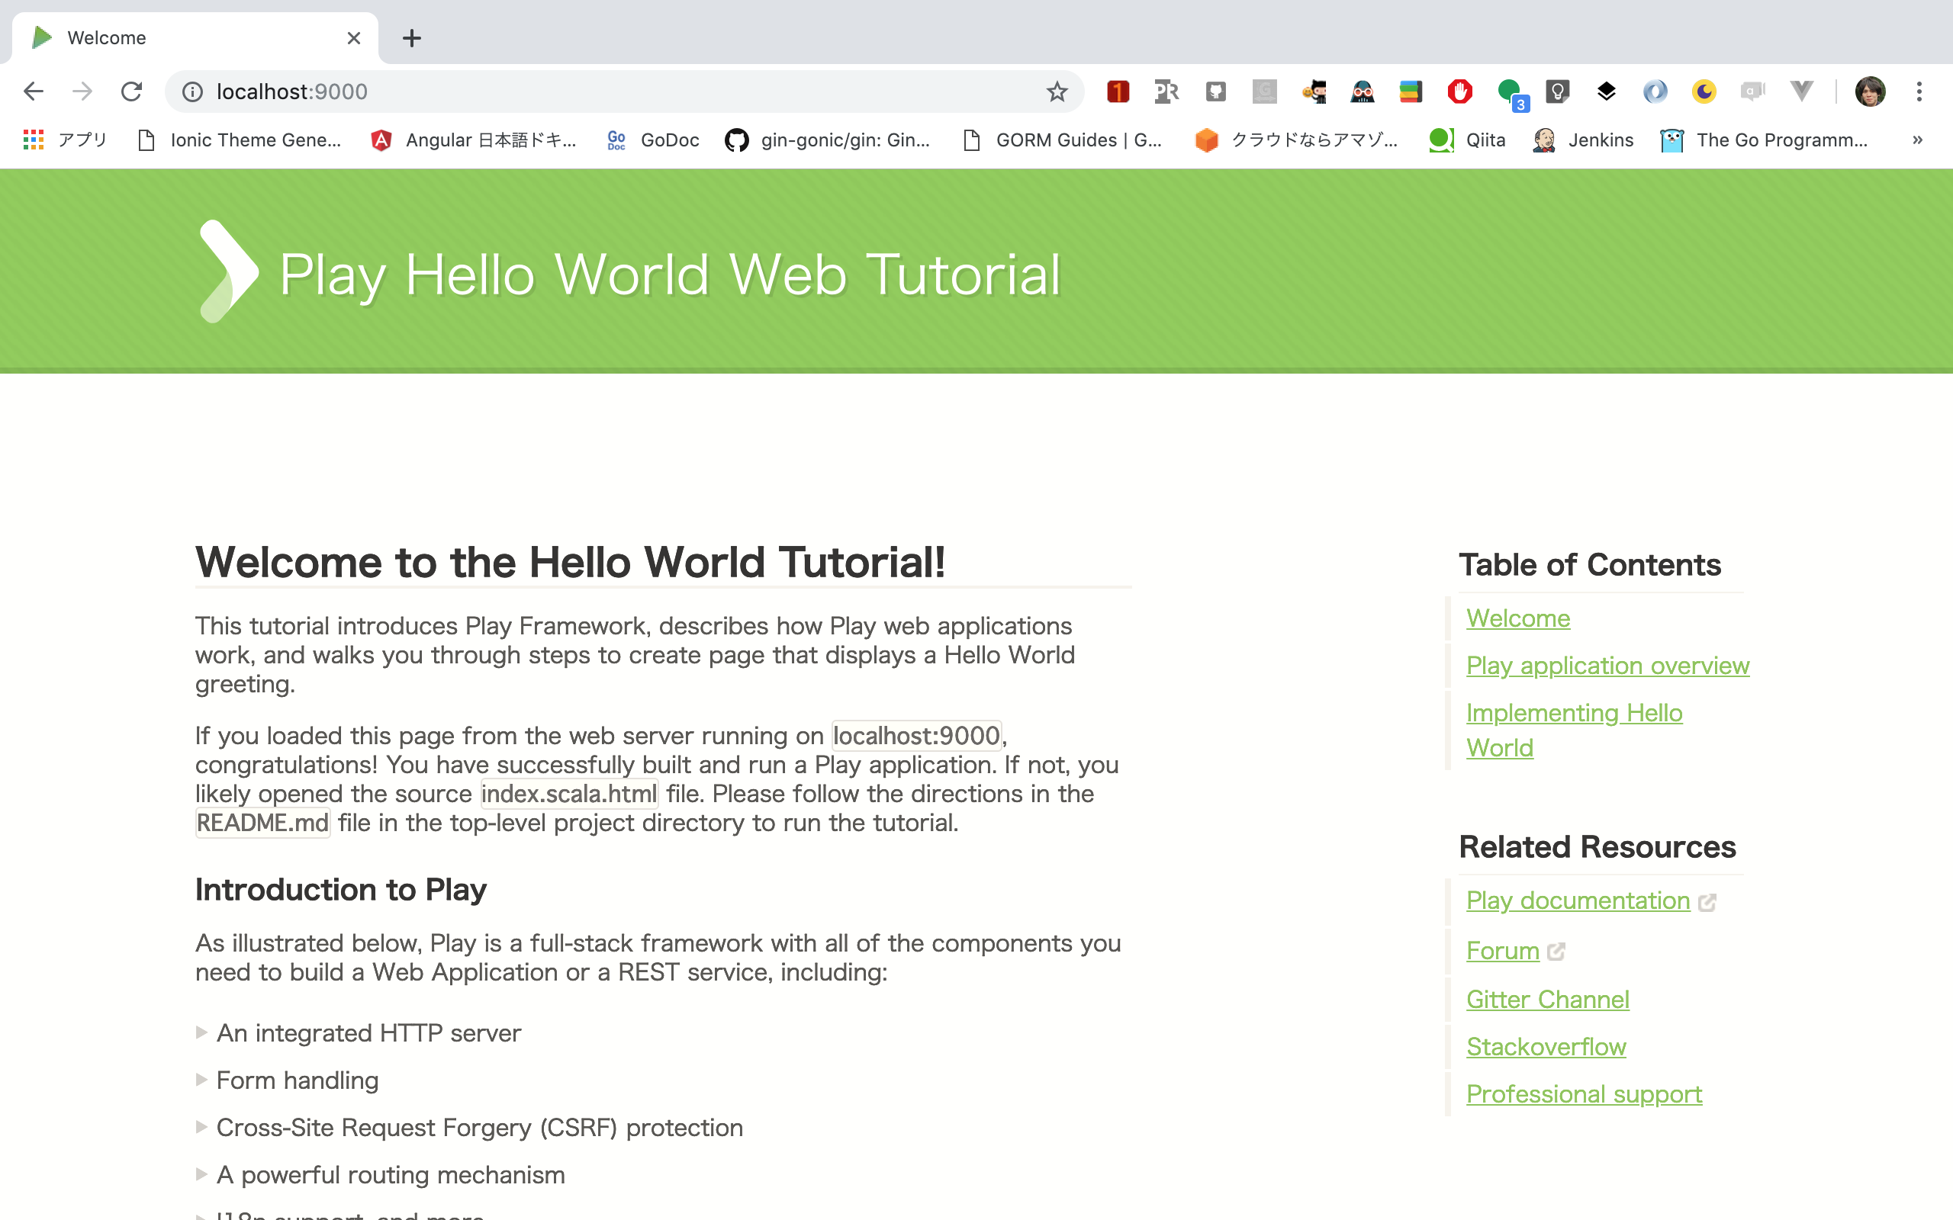The height and width of the screenshot is (1220, 1953).
Task: Open the Ionic Theme Generator bookmark
Action: 239,140
